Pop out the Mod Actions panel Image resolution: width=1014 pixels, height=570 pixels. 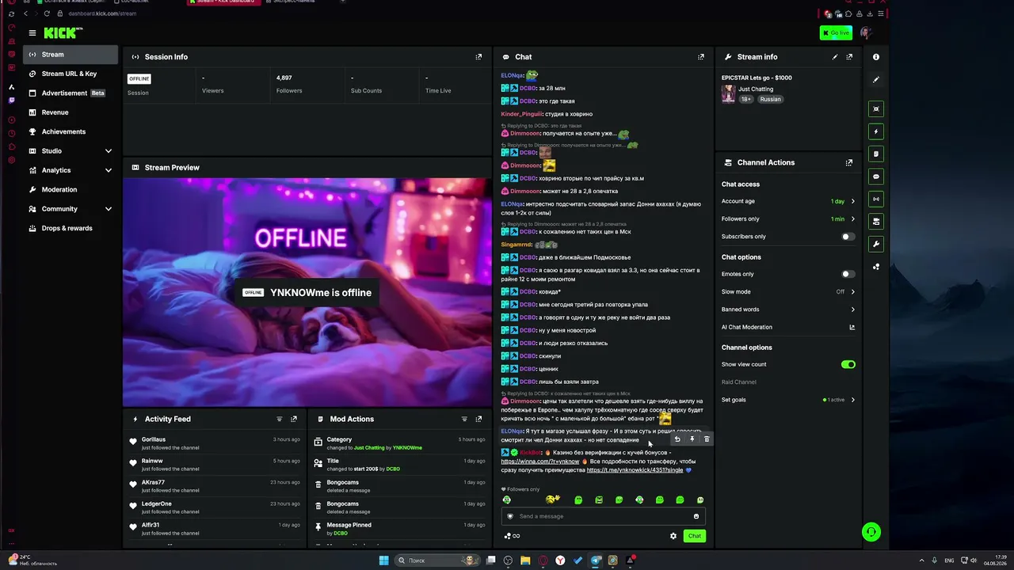[x=478, y=419]
